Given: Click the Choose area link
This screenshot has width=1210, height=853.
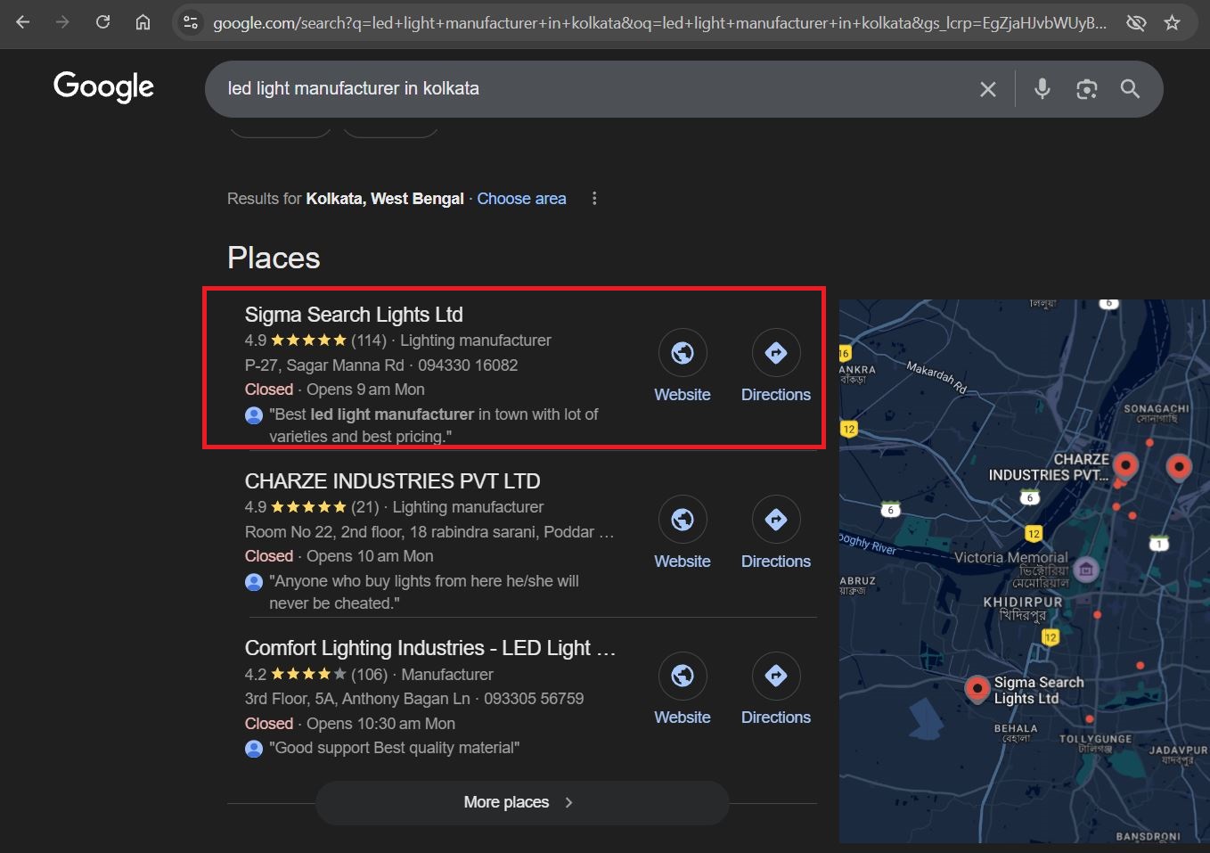Looking at the screenshot, I should (521, 198).
